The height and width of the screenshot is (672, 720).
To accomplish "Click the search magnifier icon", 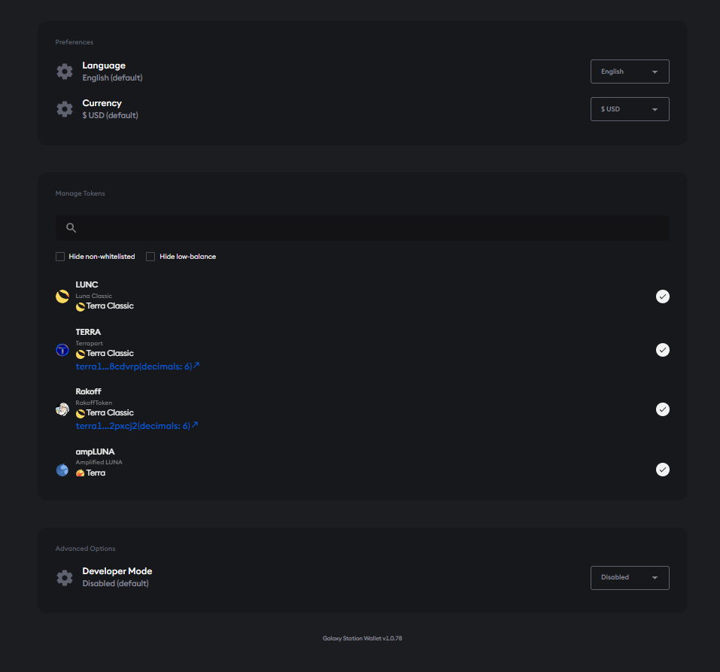I will [x=71, y=228].
